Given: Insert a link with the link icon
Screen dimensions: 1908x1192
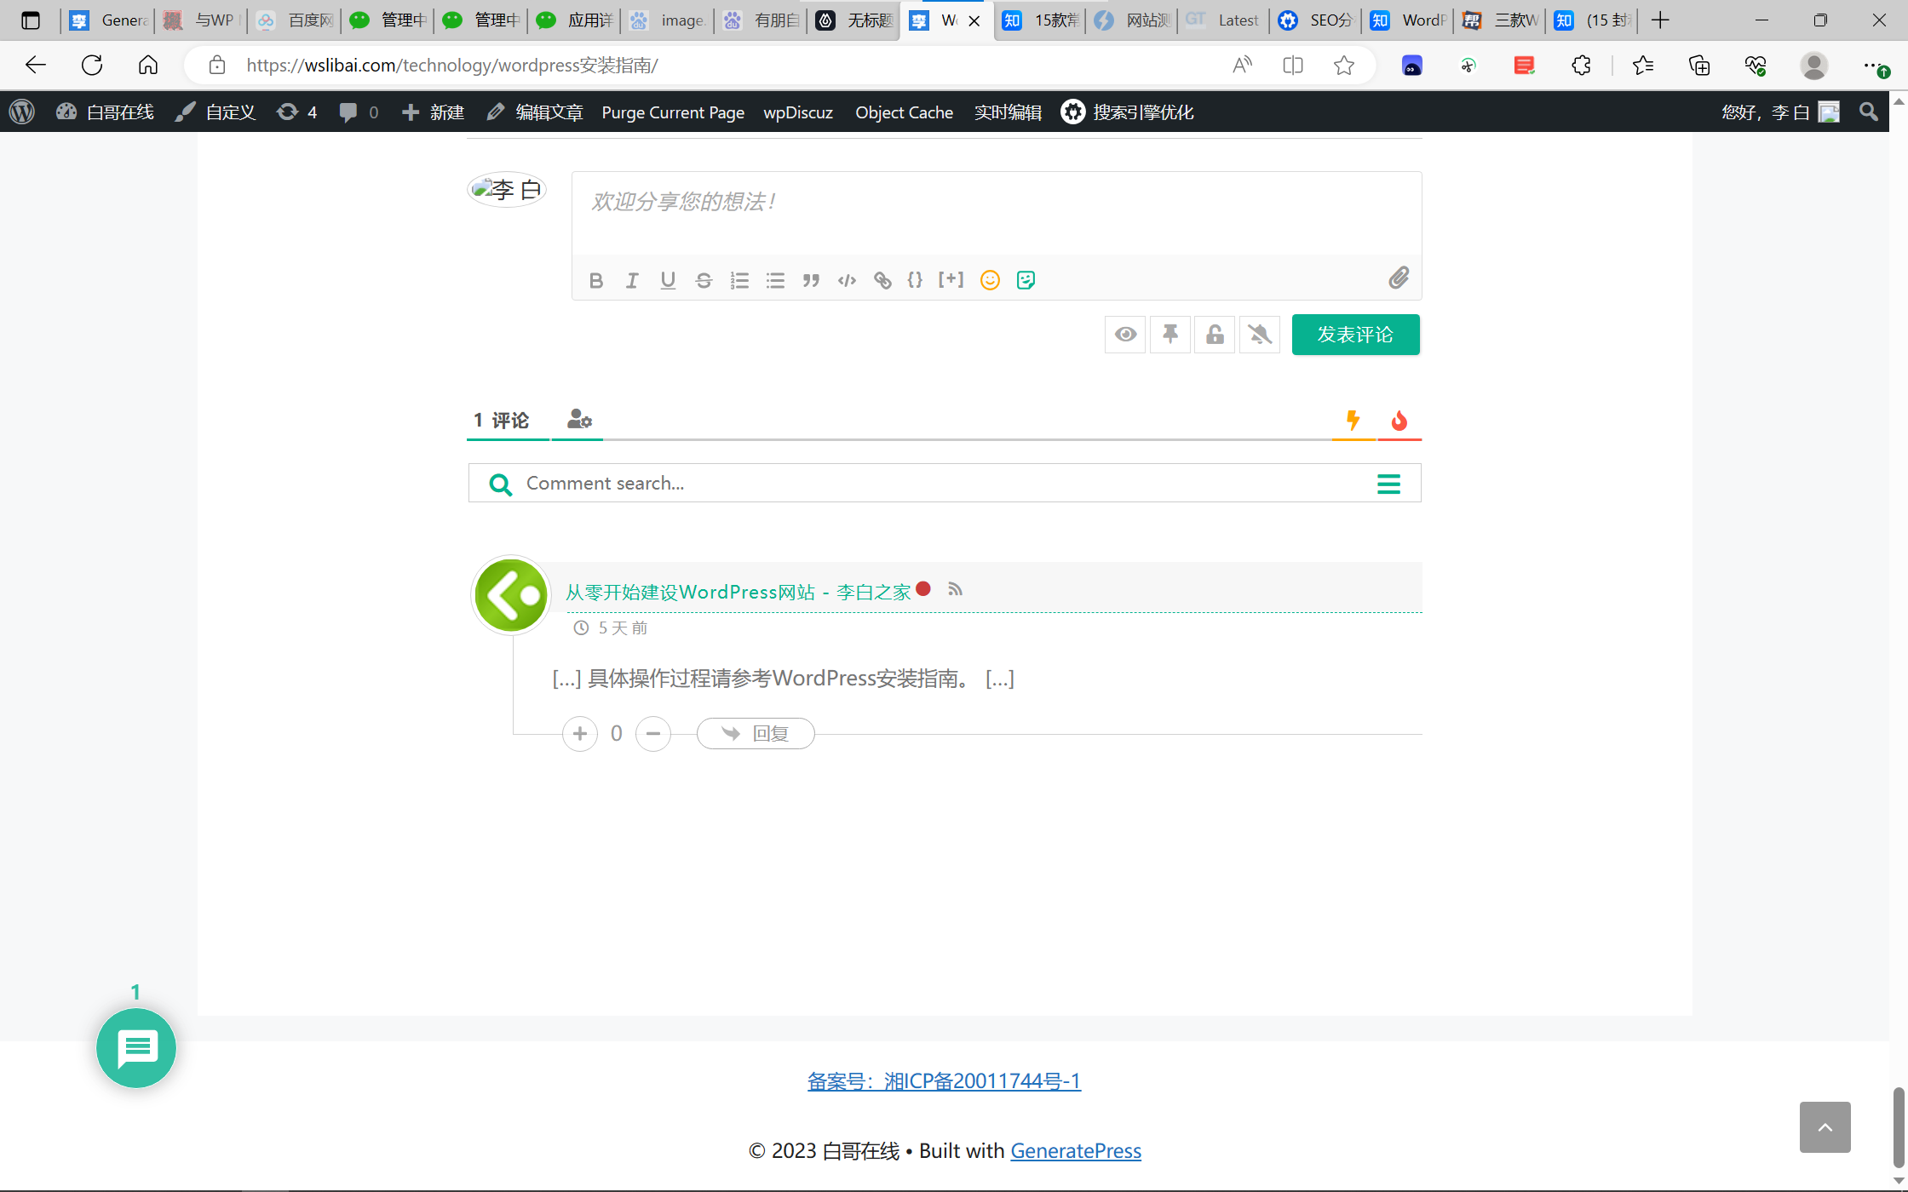Looking at the screenshot, I should 882,280.
